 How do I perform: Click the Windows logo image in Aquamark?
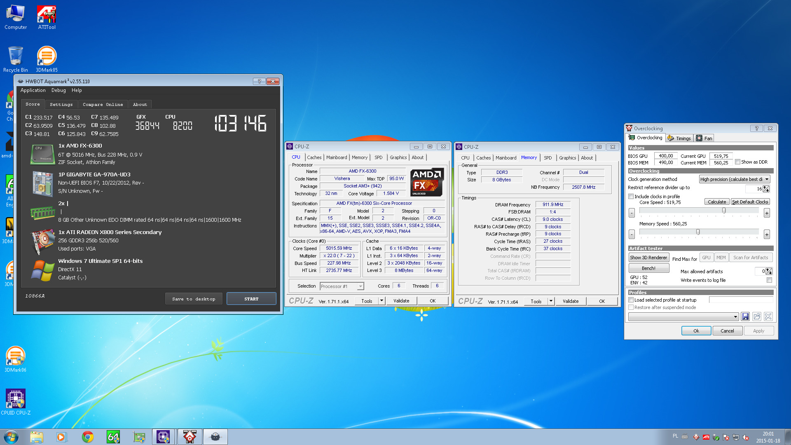(42, 270)
